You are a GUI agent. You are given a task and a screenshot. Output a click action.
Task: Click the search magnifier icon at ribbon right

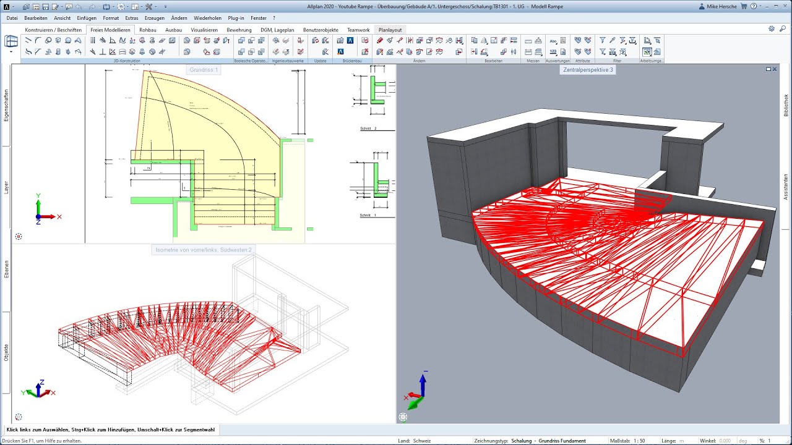(x=783, y=28)
